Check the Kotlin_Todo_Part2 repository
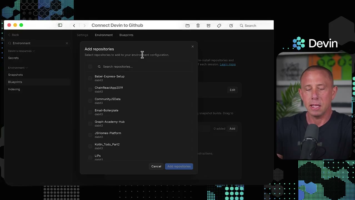 [90, 146]
